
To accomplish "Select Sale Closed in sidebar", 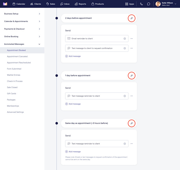I will [x=12, y=87].
